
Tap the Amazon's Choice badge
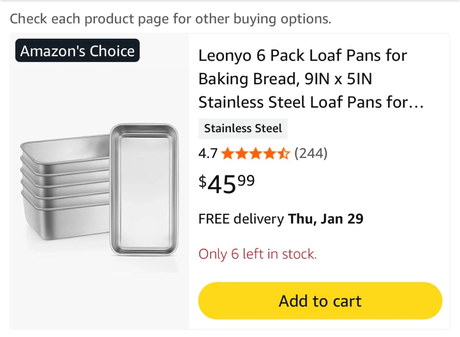[77, 50]
